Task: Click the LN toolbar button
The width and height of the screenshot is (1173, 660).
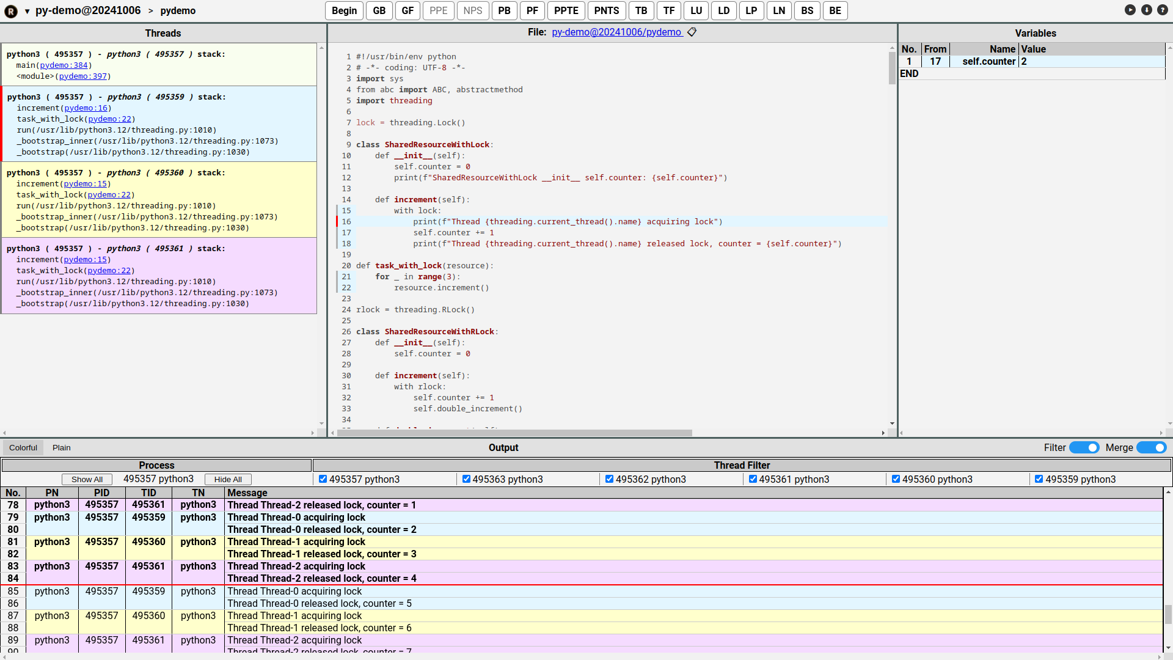Action: [779, 10]
